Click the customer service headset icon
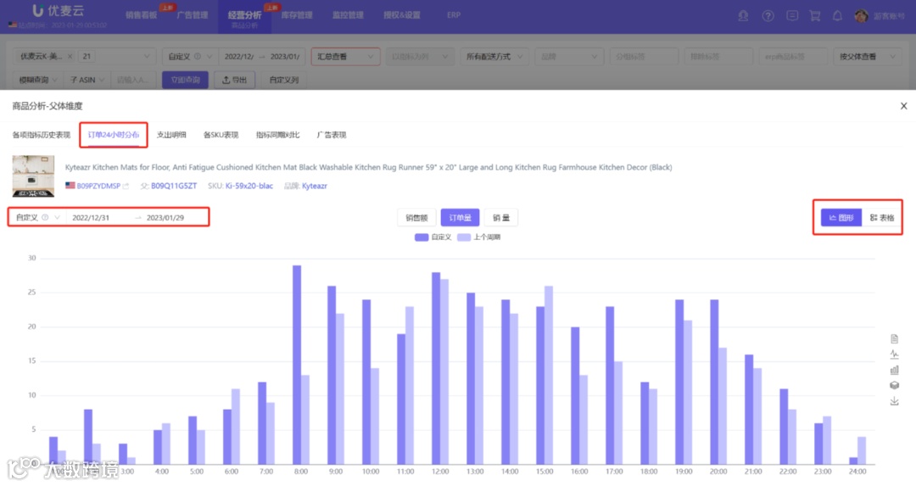This screenshot has height=486, width=916. point(743,16)
